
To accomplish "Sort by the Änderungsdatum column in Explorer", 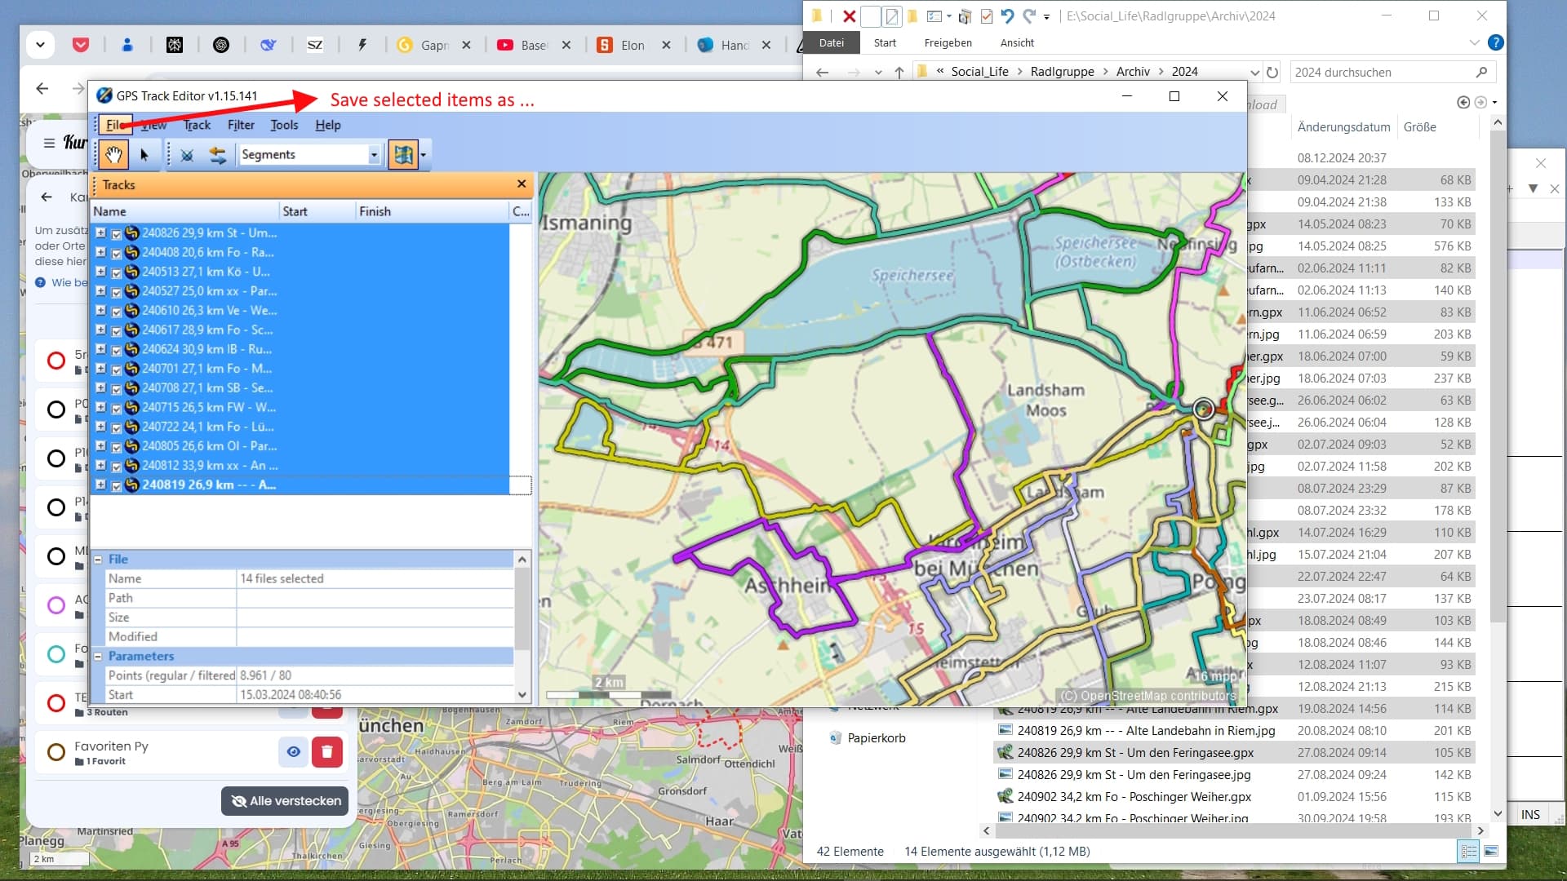I will pos(1343,126).
